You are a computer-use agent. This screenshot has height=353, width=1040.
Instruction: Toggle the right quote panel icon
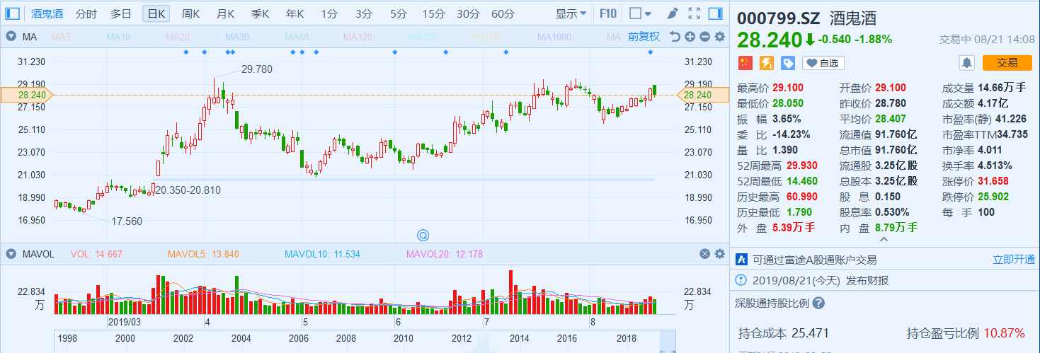[715, 13]
